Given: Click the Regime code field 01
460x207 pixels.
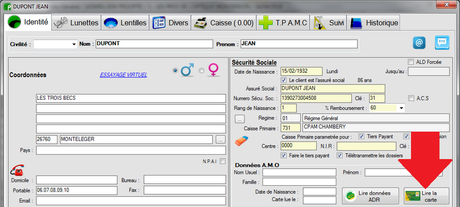Looking at the screenshot, I should (x=291, y=119).
